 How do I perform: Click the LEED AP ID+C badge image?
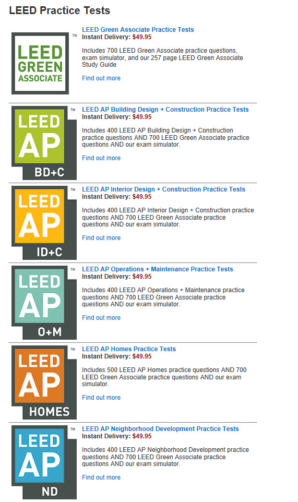pyautogui.click(x=44, y=223)
